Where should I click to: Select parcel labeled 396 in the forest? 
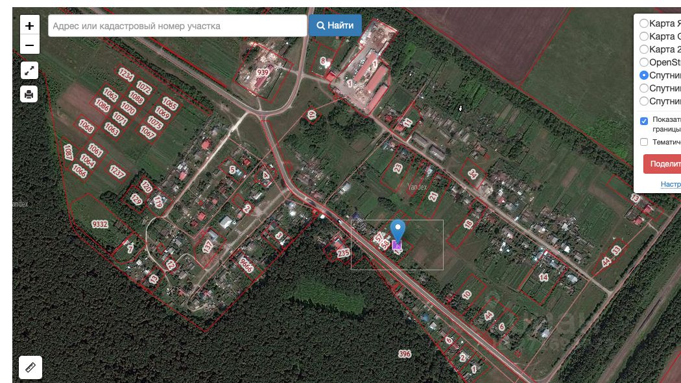point(404,354)
